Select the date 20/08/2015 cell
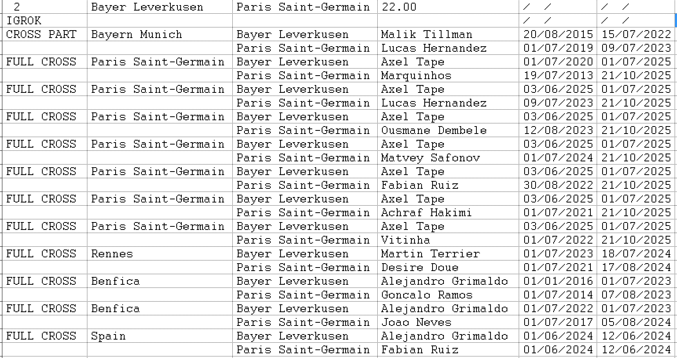Image resolution: width=677 pixels, height=358 pixels. click(x=558, y=34)
